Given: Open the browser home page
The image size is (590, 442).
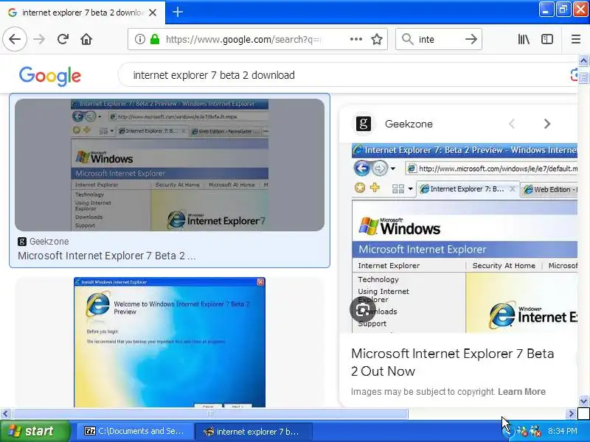Looking at the screenshot, I should coord(86,39).
